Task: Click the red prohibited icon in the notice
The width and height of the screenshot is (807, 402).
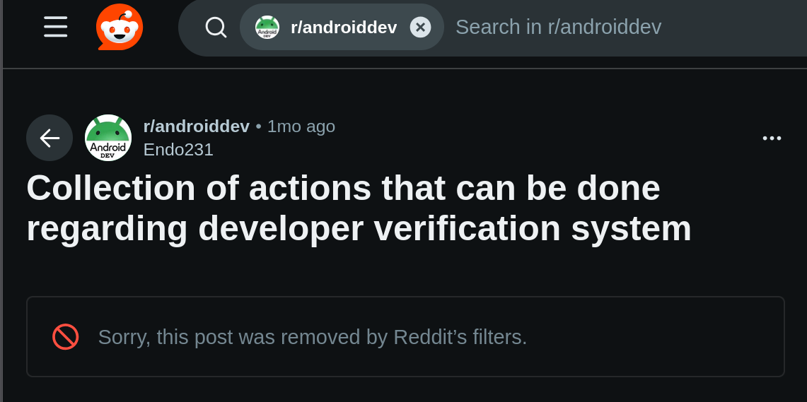Action: [x=66, y=337]
